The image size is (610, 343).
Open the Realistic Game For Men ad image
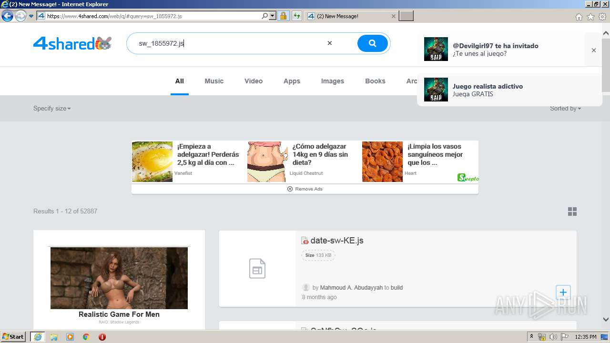119,278
